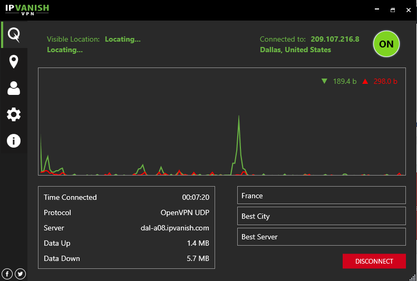Close the IPVanish window
Image resolution: width=417 pixels, height=281 pixels.
click(x=409, y=10)
